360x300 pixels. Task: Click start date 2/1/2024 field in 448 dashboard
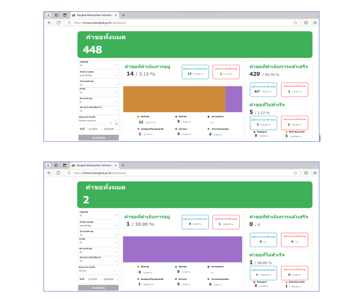coord(93,129)
